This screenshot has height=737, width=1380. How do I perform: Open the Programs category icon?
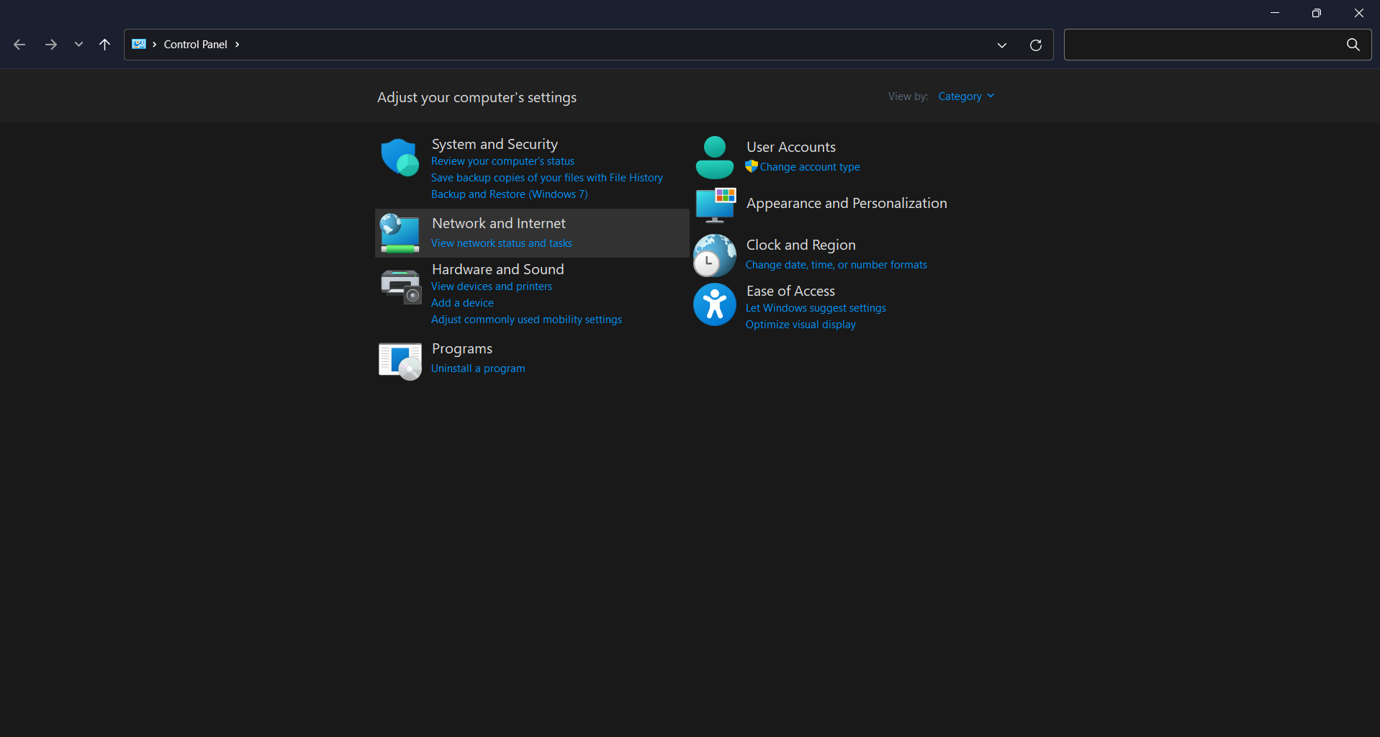tap(400, 360)
